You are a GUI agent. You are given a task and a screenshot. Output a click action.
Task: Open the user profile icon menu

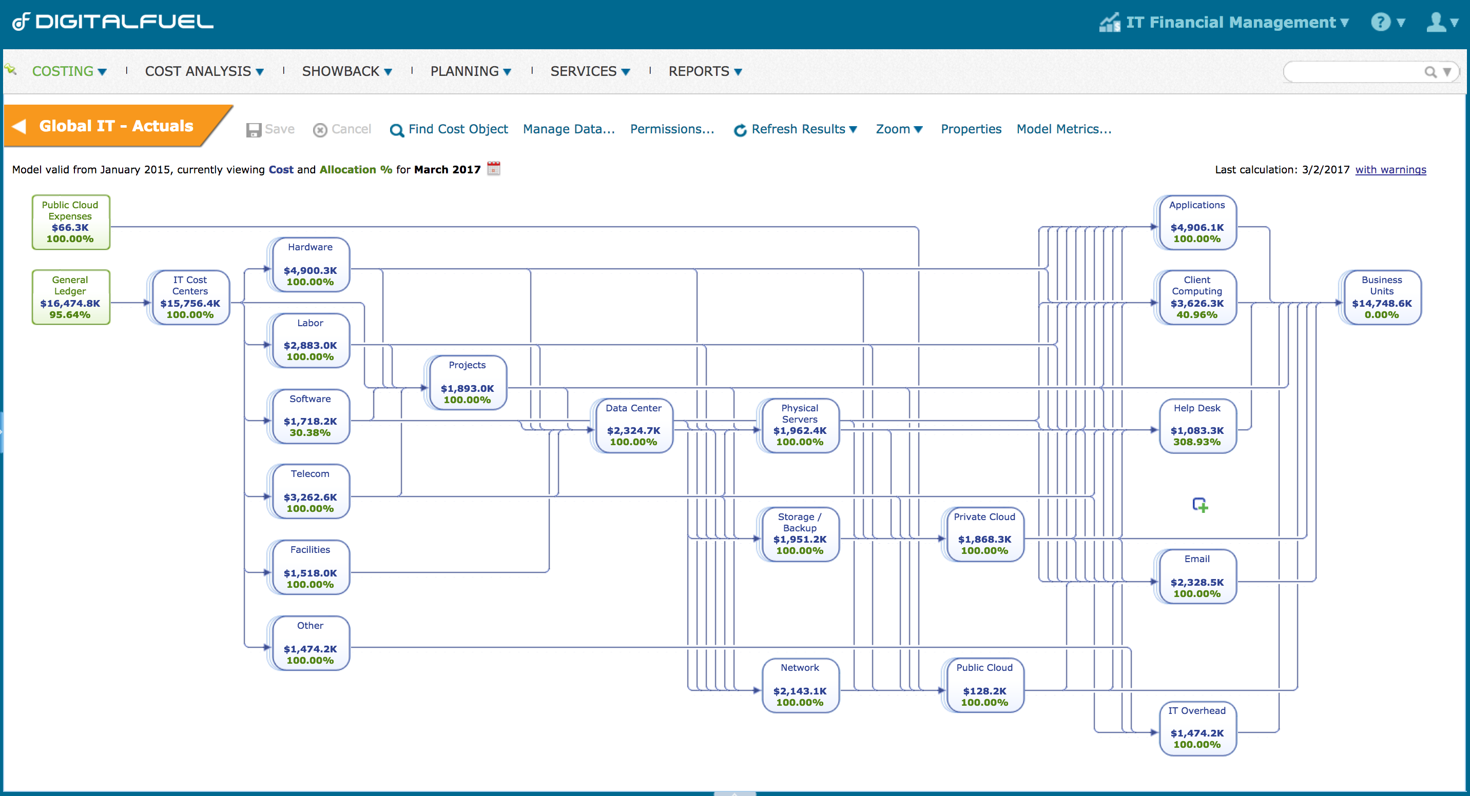[x=1436, y=22]
